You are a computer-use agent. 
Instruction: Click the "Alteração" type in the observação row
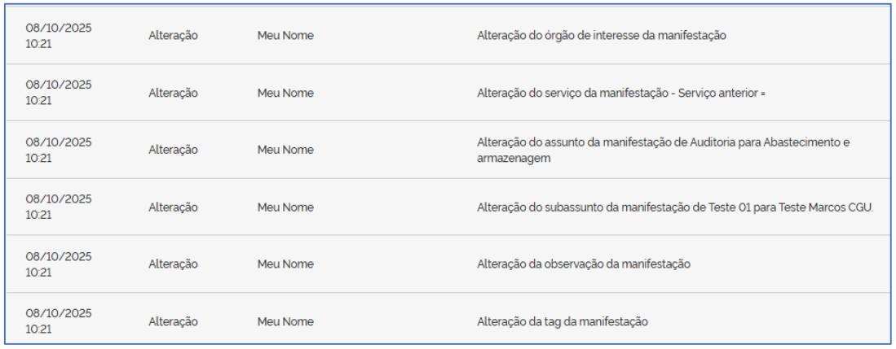pyautogui.click(x=173, y=264)
